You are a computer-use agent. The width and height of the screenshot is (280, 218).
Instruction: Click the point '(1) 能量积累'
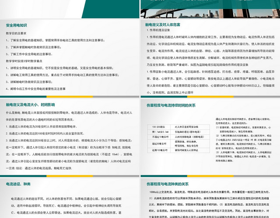243,129
